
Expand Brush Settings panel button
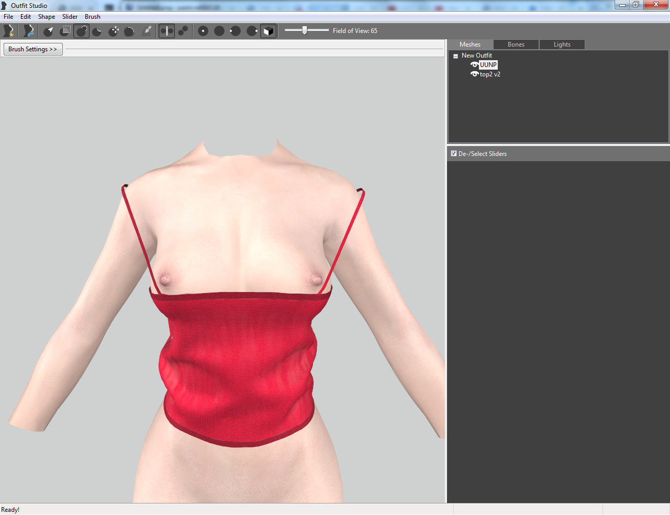[33, 49]
